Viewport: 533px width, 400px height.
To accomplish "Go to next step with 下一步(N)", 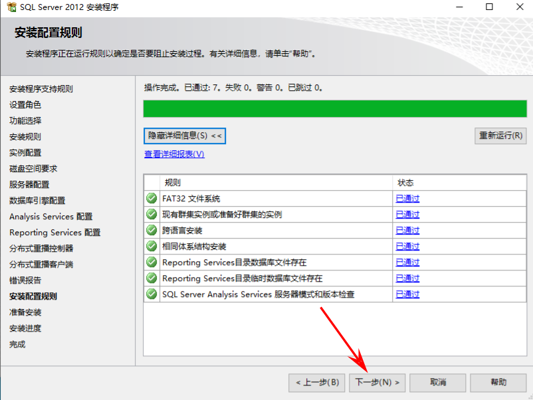I will coord(377,383).
